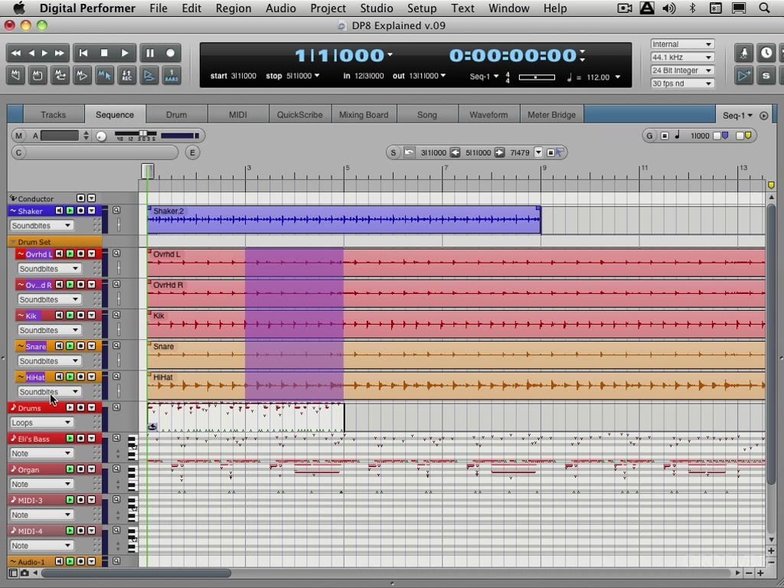This screenshot has width=784, height=588.
Task: Open the Conductor track settings menu arrow
Action: [x=92, y=198]
